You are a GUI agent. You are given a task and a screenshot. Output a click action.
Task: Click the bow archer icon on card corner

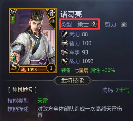click(13, 12)
